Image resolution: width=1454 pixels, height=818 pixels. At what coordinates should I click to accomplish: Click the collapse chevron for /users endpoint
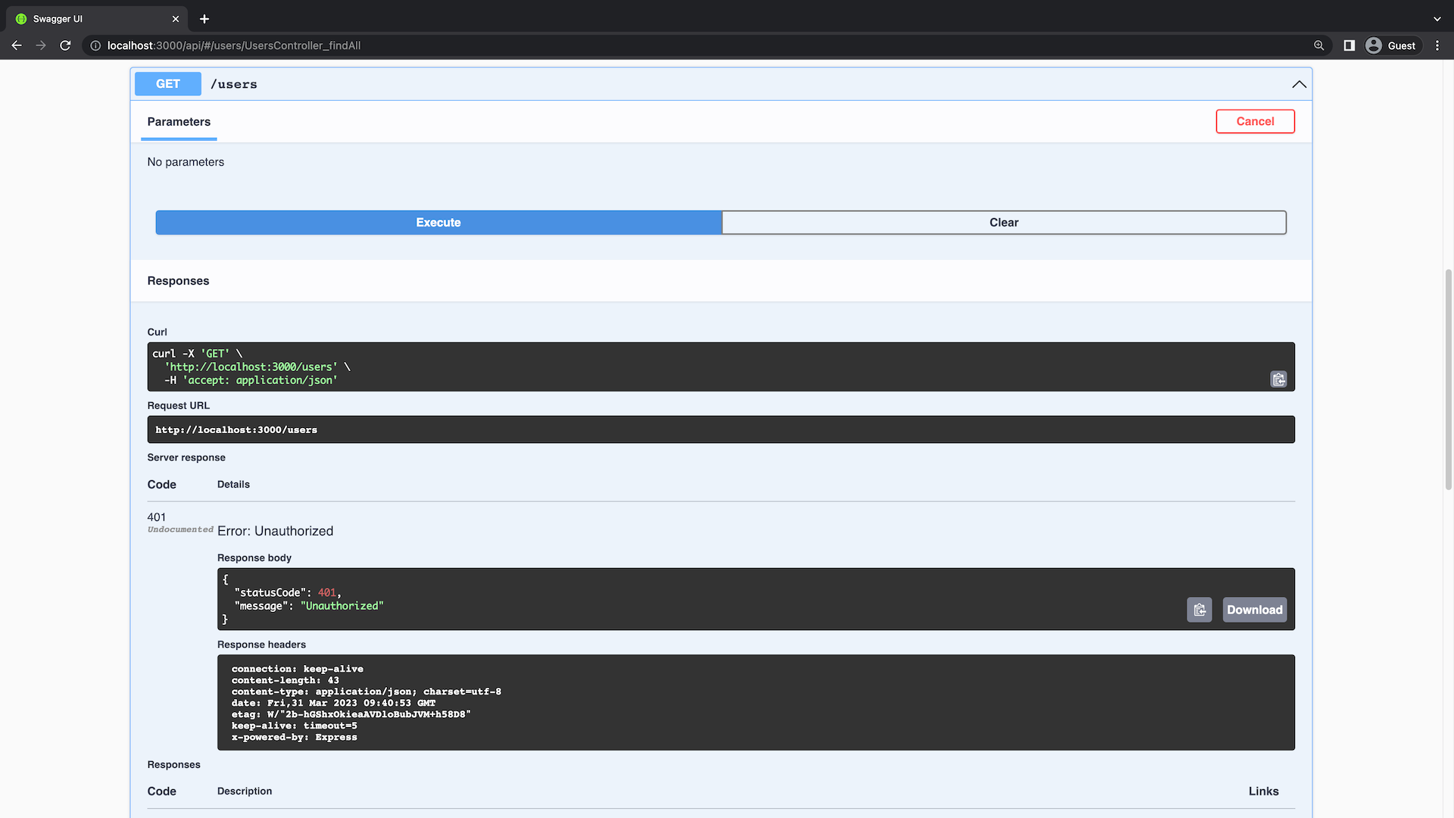[1298, 84]
